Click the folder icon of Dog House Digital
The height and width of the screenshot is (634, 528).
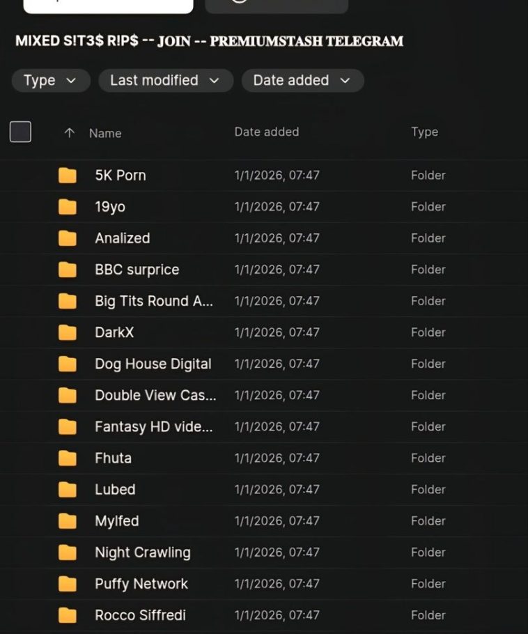click(x=68, y=364)
